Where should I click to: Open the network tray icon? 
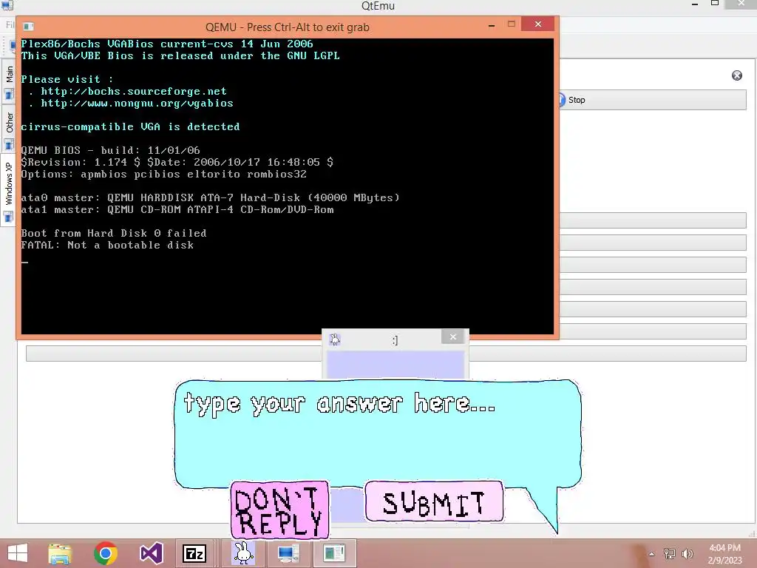[670, 554]
